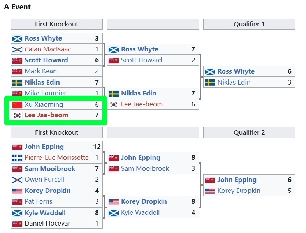306x233 pixels.
Task: Open the Mike Fournier link
Action: pyautogui.click(x=46, y=93)
